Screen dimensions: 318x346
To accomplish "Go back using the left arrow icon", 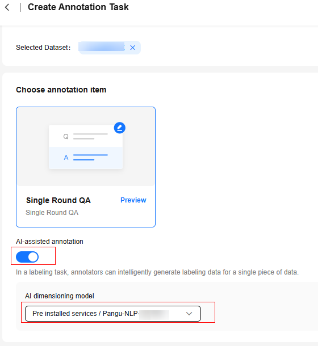I will (x=7, y=7).
